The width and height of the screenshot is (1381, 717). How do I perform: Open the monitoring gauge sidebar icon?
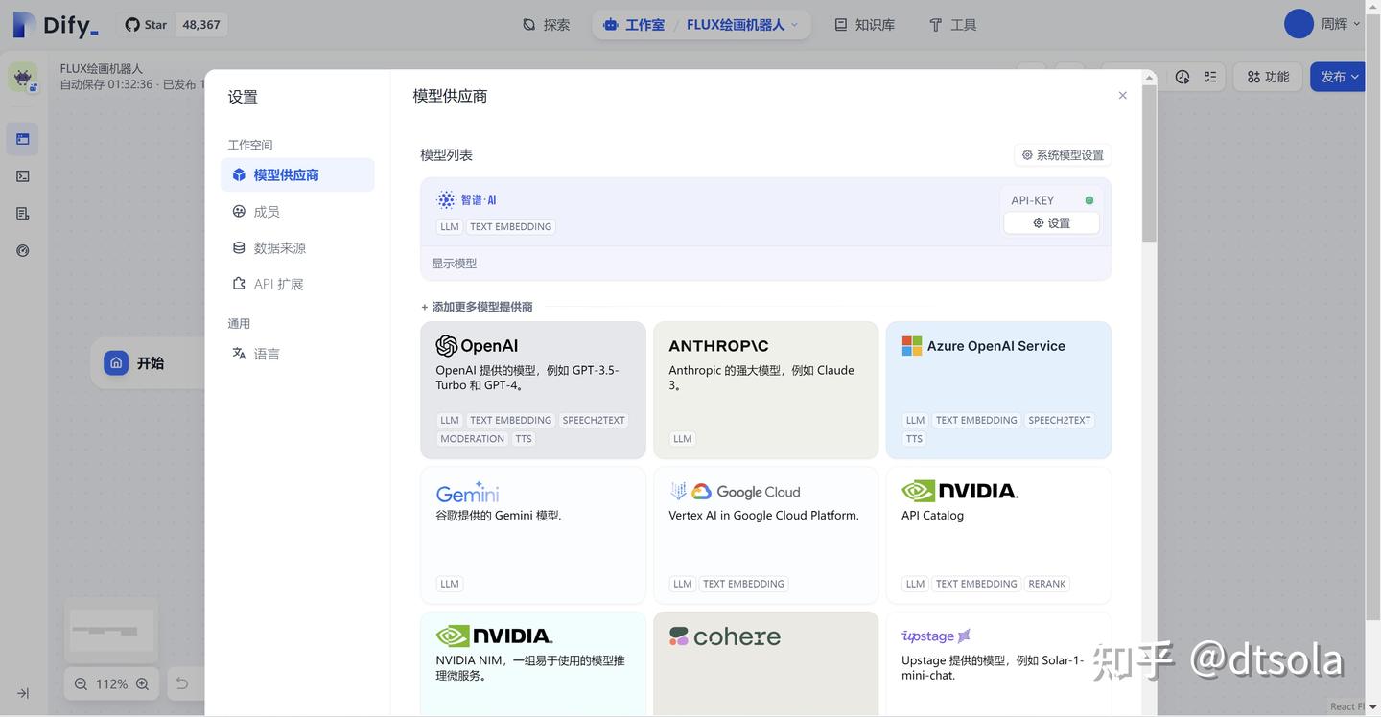tap(23, 251)
